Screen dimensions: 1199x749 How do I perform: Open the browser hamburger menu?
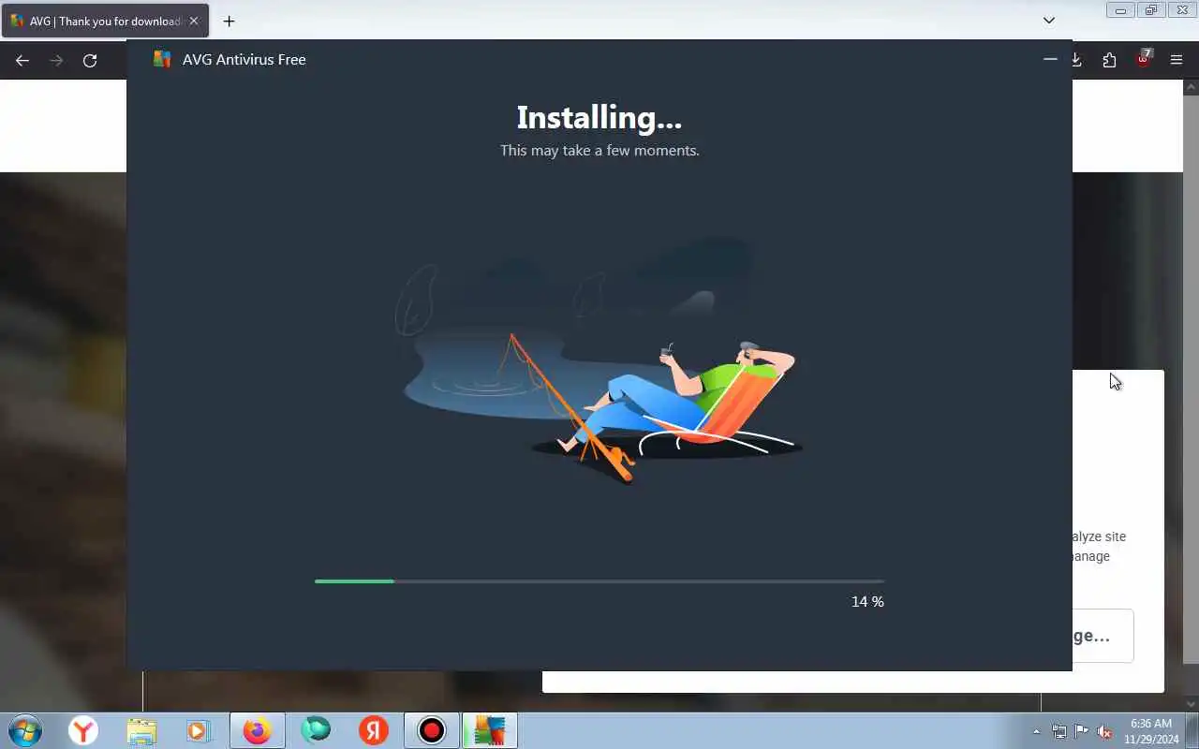click(x=1177, y=60)
